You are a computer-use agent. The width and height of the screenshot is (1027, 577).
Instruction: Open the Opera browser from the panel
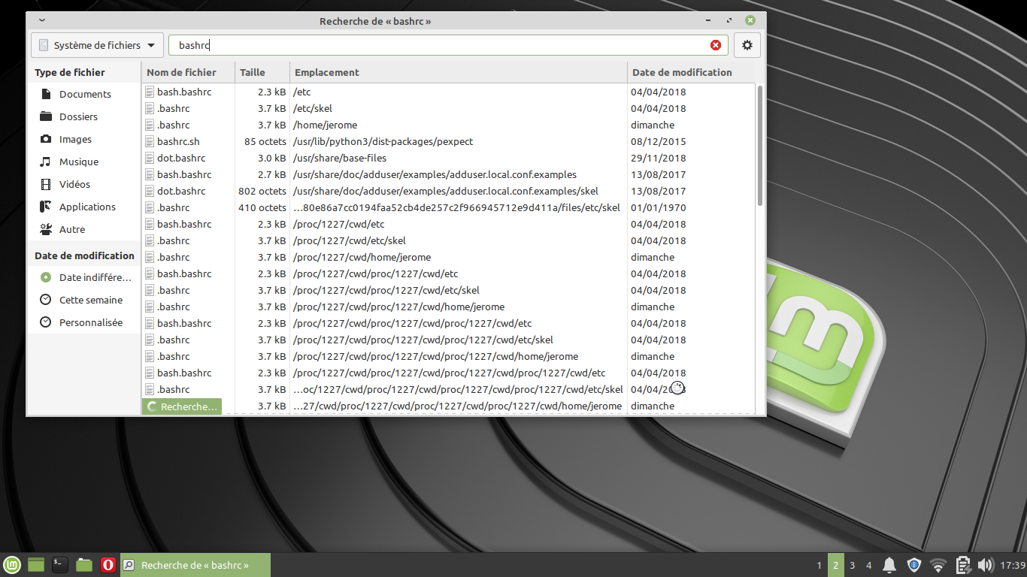click(x=108, y=565)
